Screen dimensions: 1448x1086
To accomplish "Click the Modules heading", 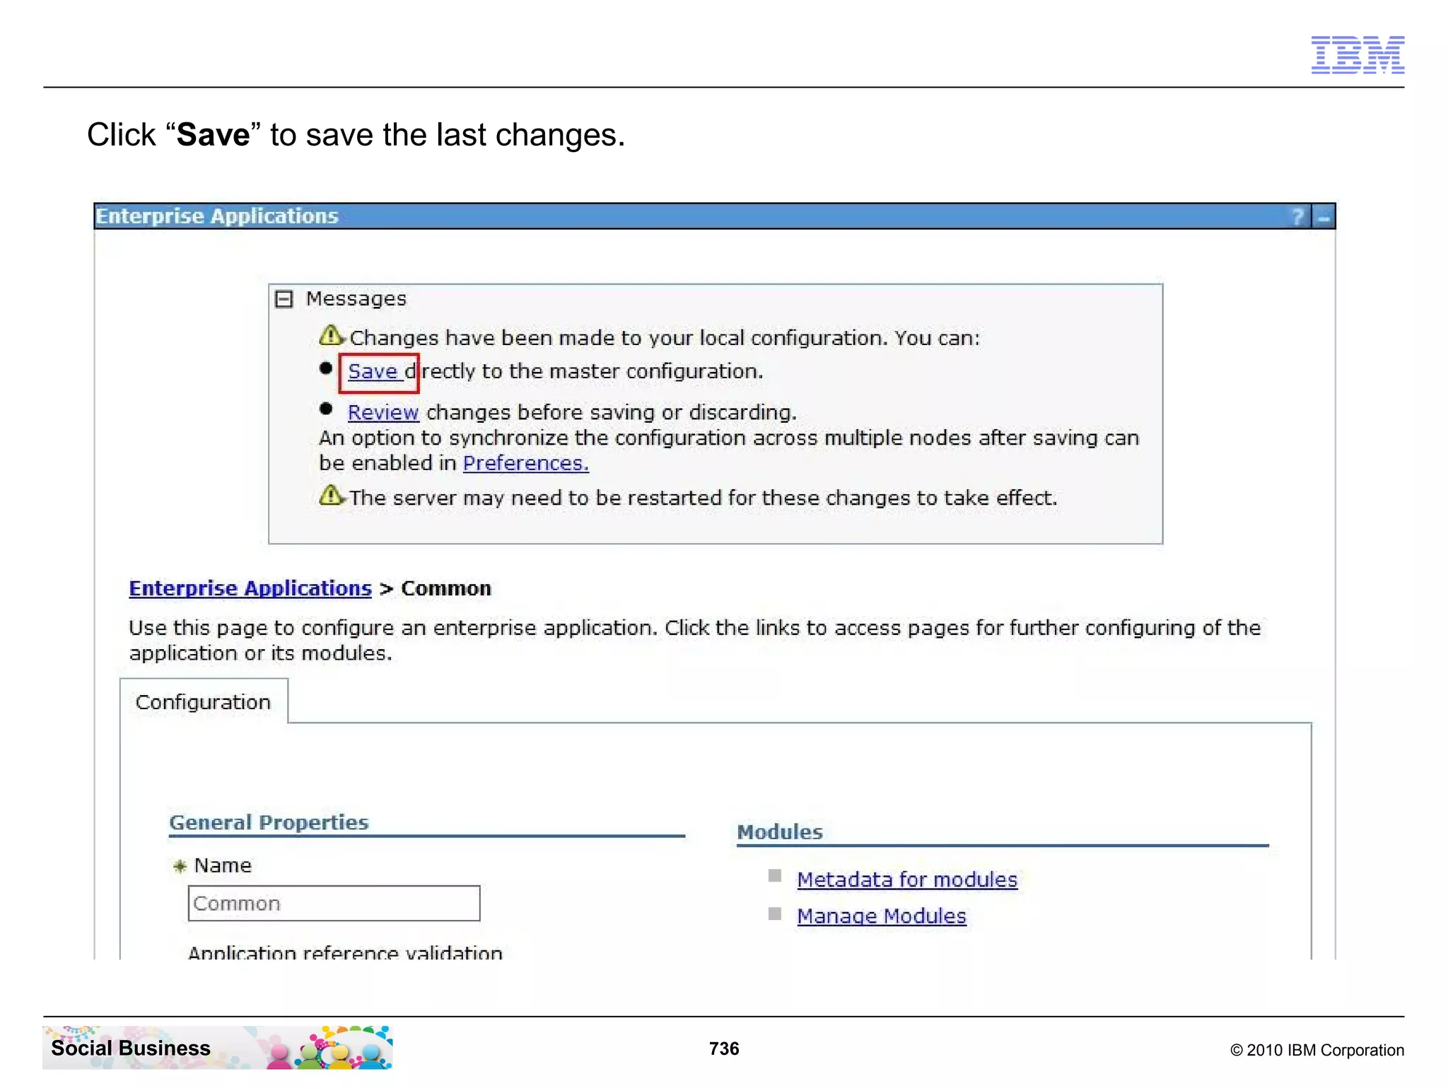I will pos(780,832).
